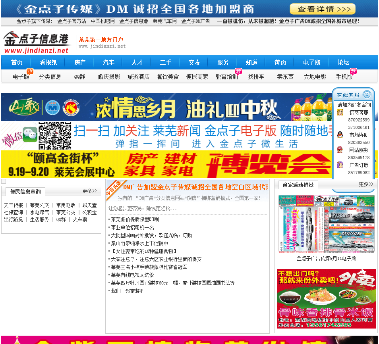The height and width of the screenshot is (344, 379).
Task: Open the 二手 navigation tab
Action: point(166,63)
